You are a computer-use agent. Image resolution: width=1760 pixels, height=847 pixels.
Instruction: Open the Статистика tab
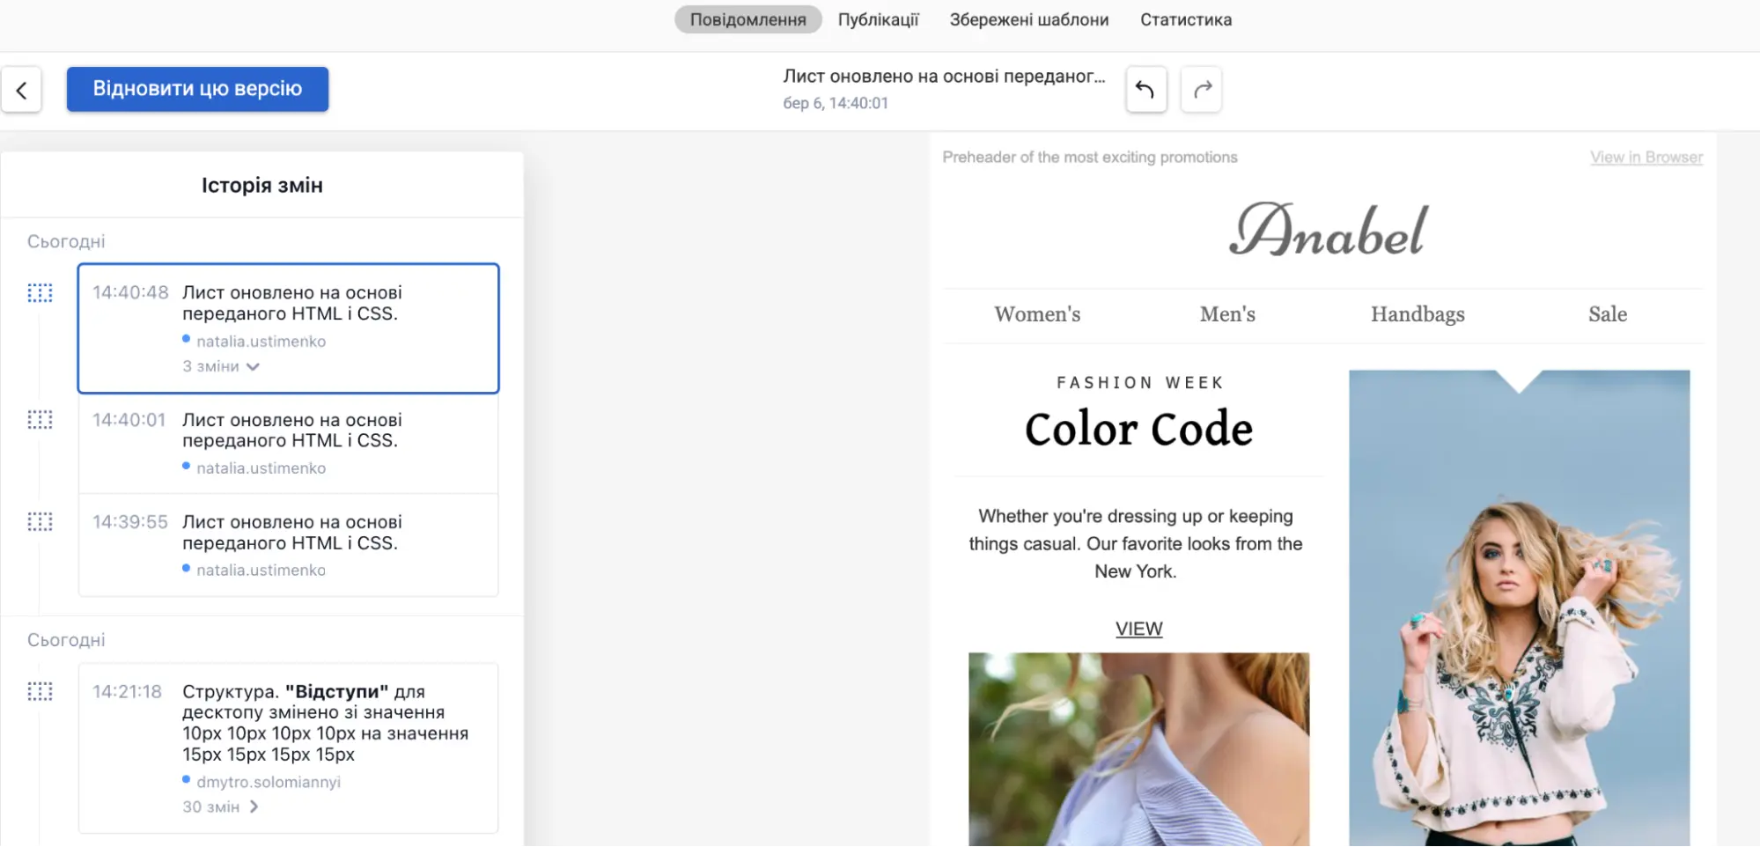(x=1185, y=19)
